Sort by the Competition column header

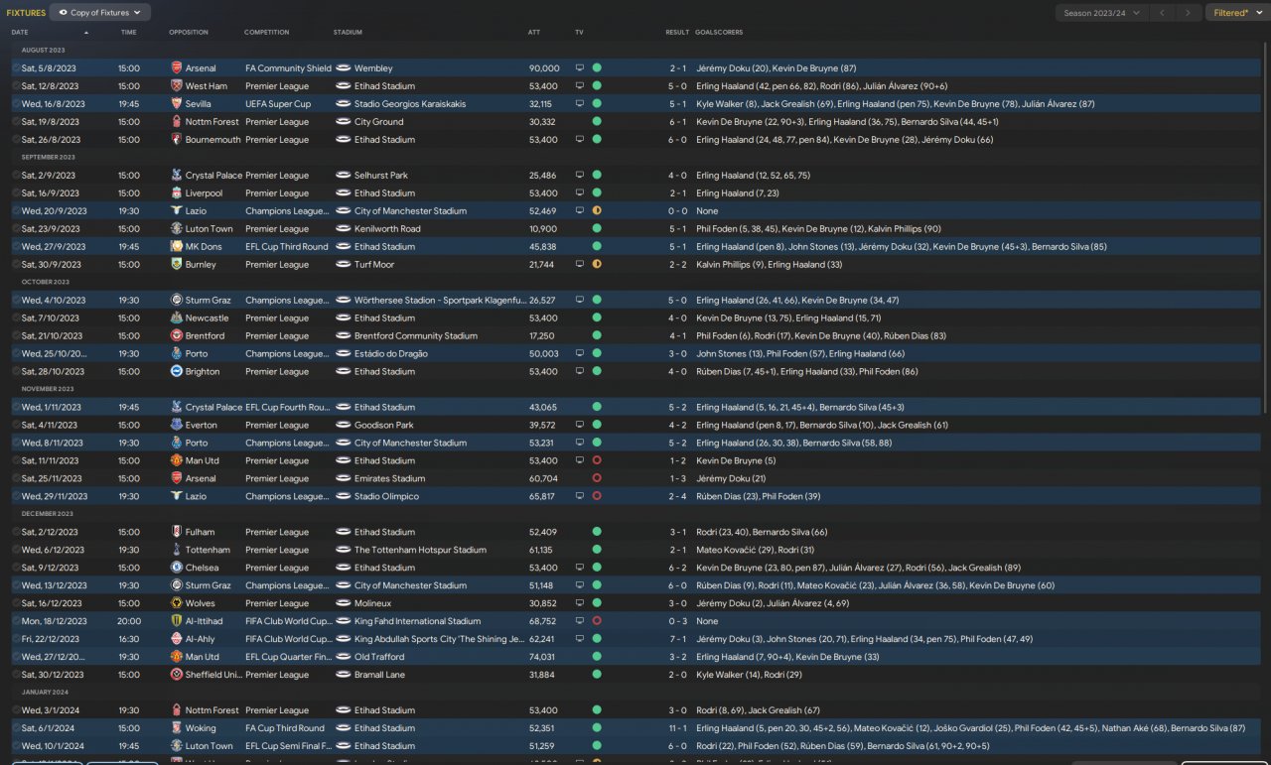point(267,32)
